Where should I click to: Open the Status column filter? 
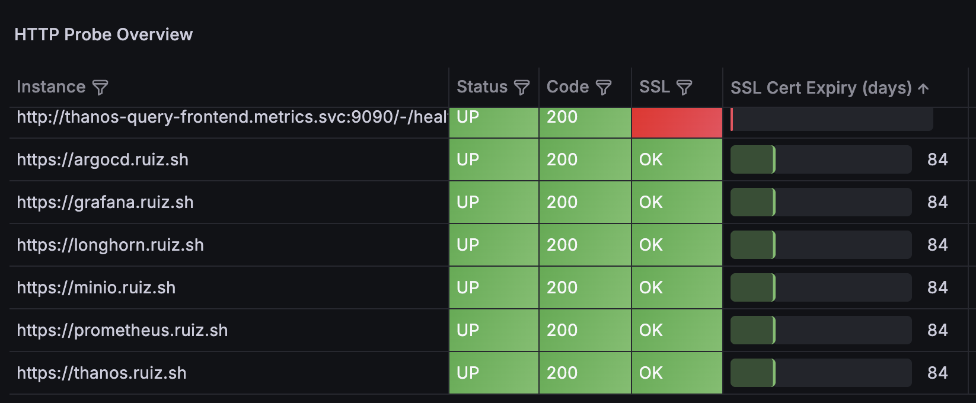point(521,87)
